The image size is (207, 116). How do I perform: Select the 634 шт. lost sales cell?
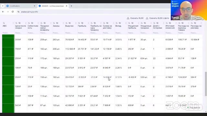[144, 58]
